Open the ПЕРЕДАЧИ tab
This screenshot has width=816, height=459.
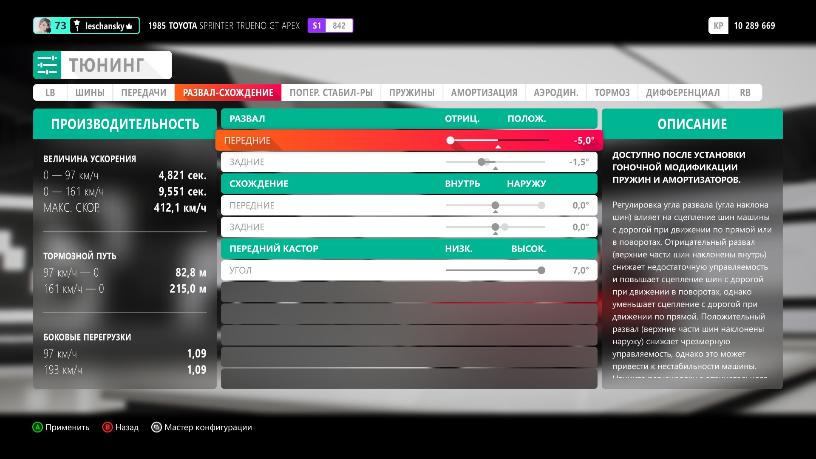(144, 93)
